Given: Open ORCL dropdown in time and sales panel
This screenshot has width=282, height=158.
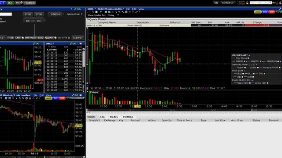Looking at the screenshot, I should coord(50,43).
